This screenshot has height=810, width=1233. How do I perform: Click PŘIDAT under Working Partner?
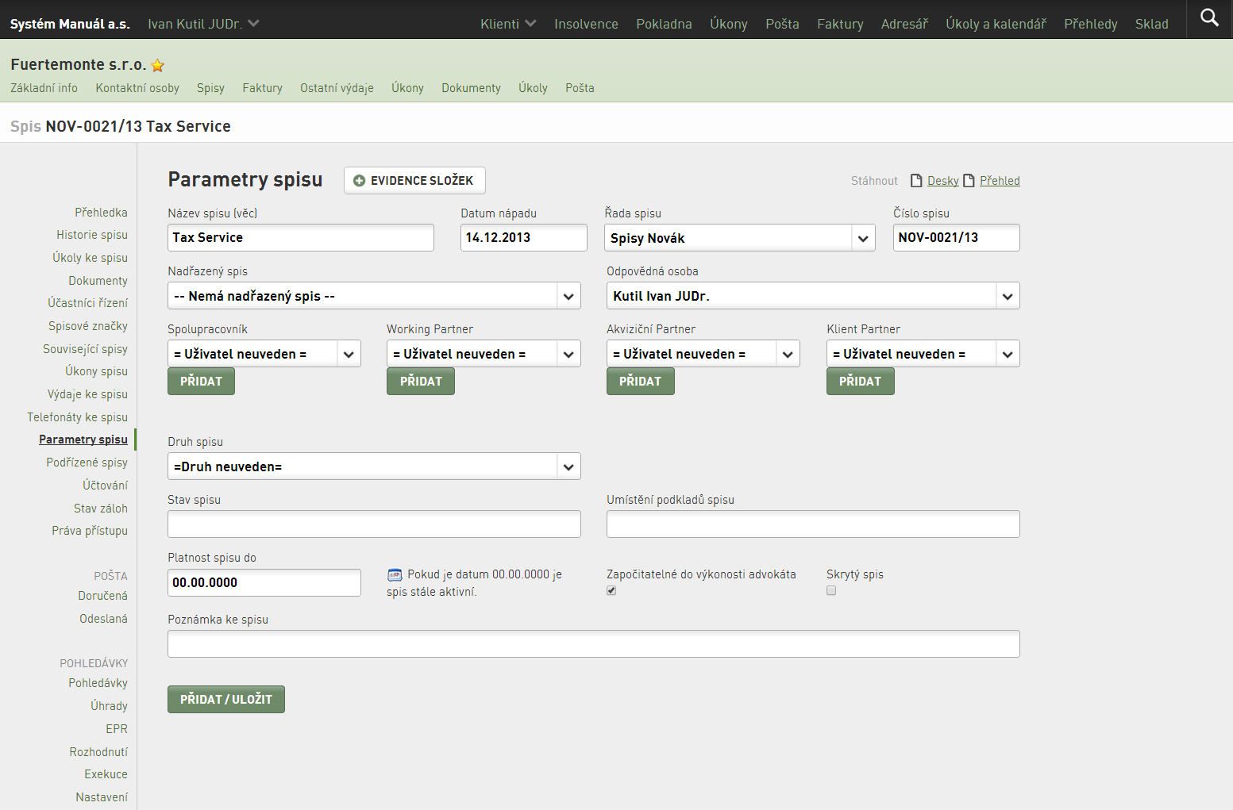tap(421, 382)
